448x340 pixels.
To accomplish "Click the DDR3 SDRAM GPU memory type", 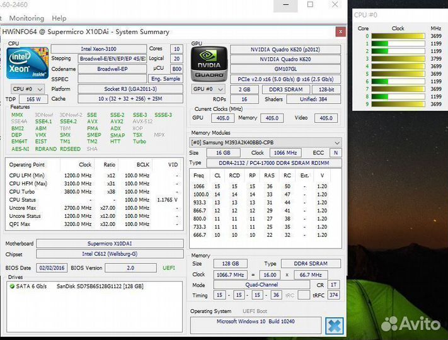I will pos(285,89).
